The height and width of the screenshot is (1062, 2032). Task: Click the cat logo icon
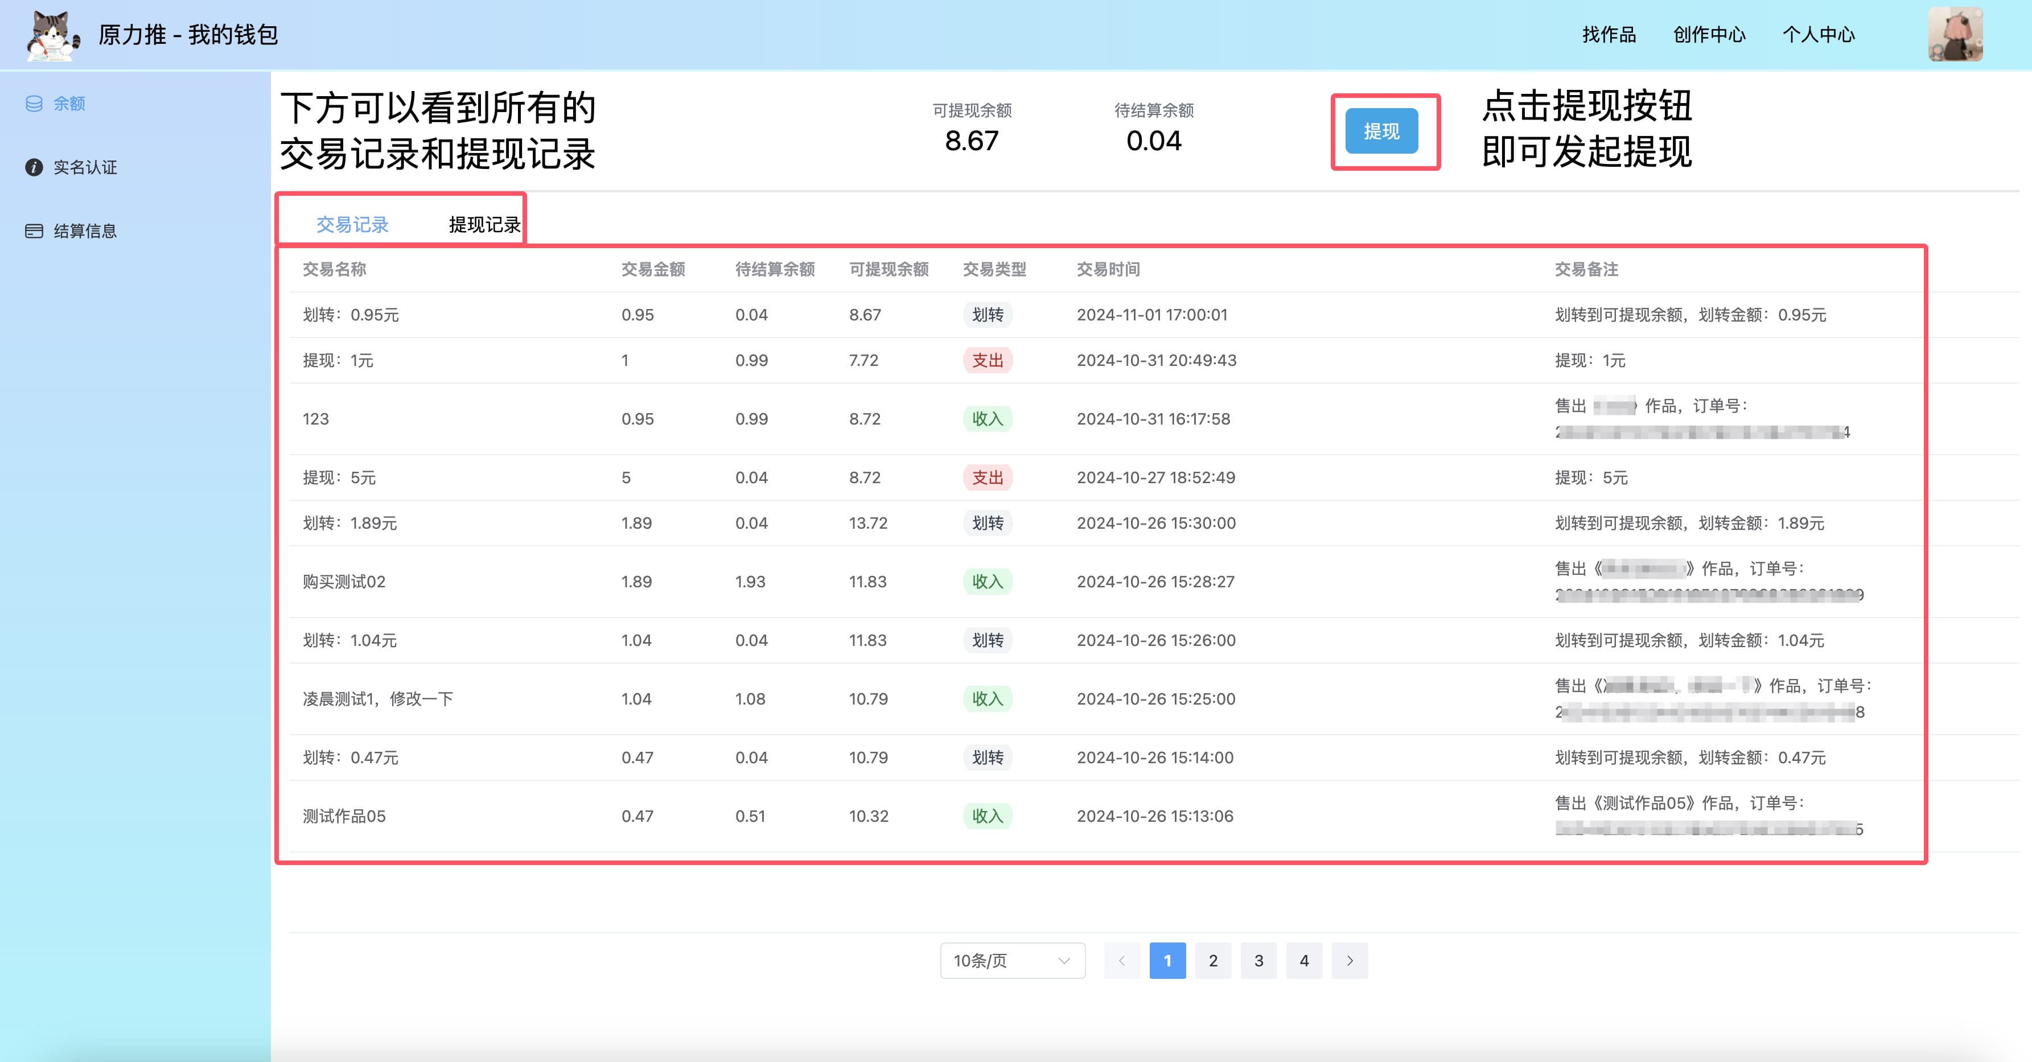click(53, 35)
